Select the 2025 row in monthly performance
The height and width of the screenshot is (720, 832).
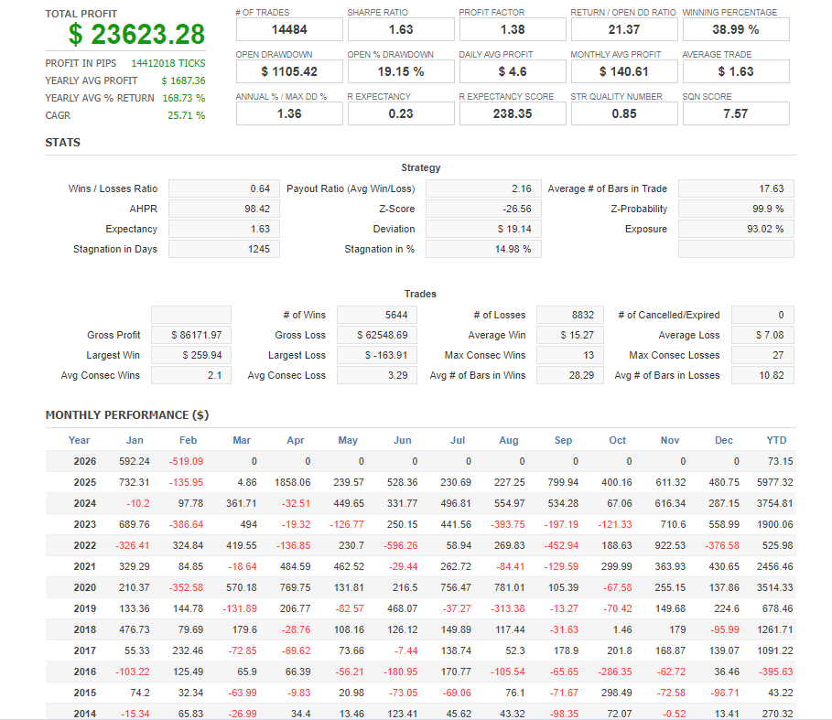[85, 482]
